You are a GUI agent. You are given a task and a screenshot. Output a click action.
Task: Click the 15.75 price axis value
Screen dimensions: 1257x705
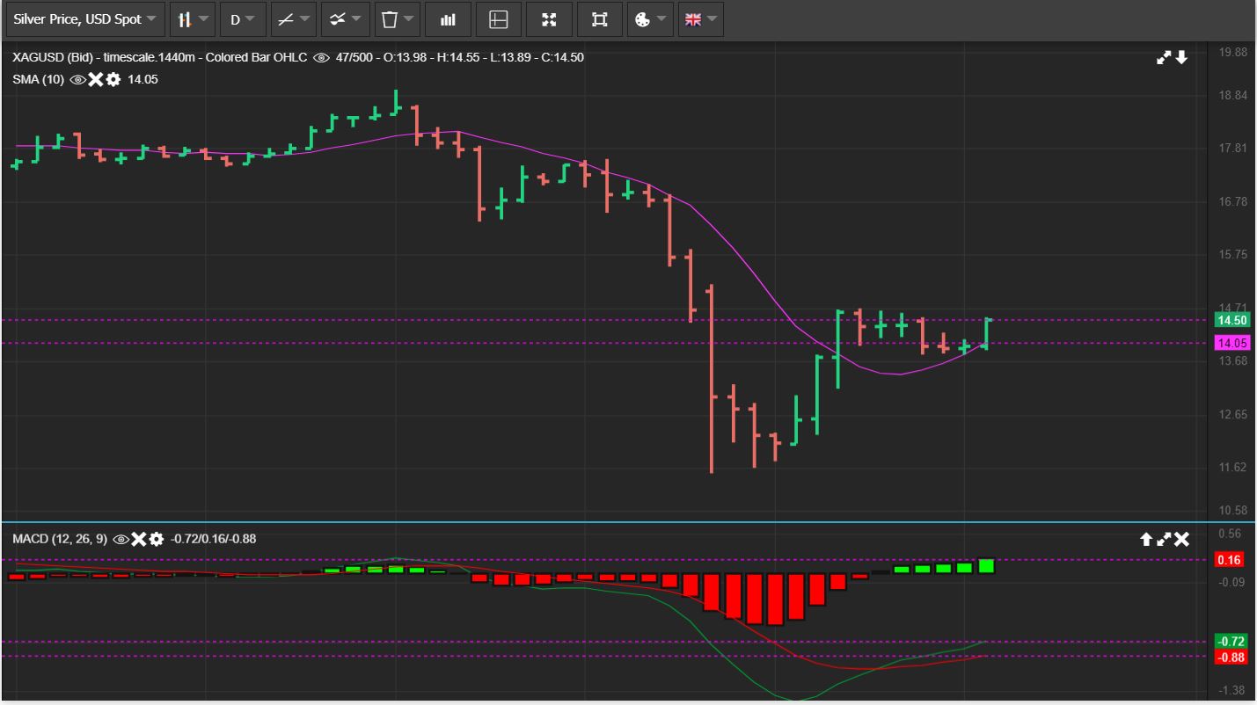pos(1233,255)
